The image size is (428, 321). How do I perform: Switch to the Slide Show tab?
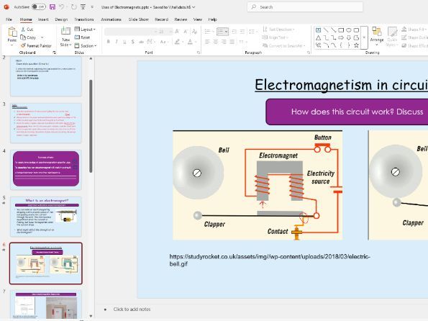tap(138, 19)
